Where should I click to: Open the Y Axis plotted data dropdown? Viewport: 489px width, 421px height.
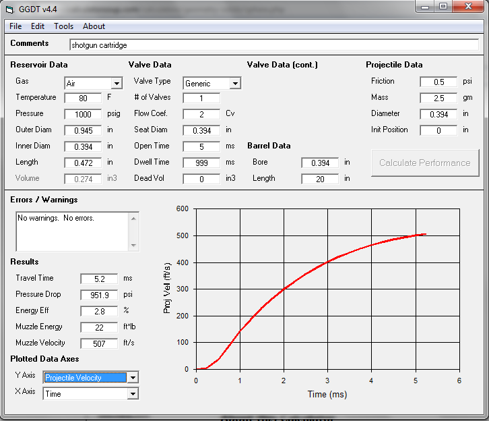(x=133, y=378)
